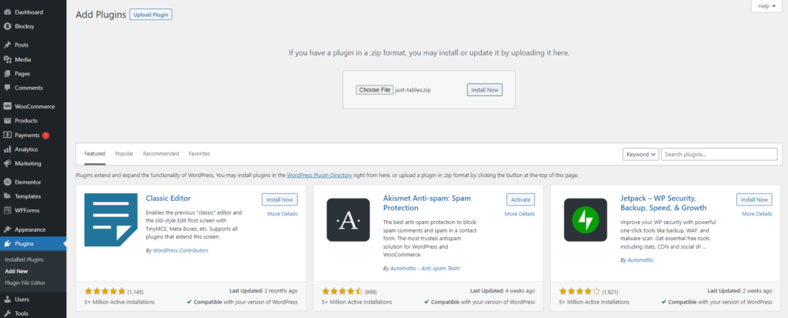Activate the Akismet Anti-spam plugin
Screen dimensions: 788x318
pyautogui.click(x=521, y=199)
